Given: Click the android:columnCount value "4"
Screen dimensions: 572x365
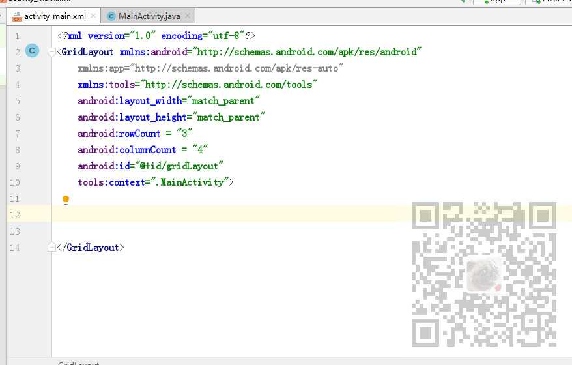Looking at the screenshot, I should (200, 150).
